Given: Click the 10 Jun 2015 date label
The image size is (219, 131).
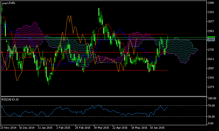Looking at the screenshot, I should click(x=157, y=128).
